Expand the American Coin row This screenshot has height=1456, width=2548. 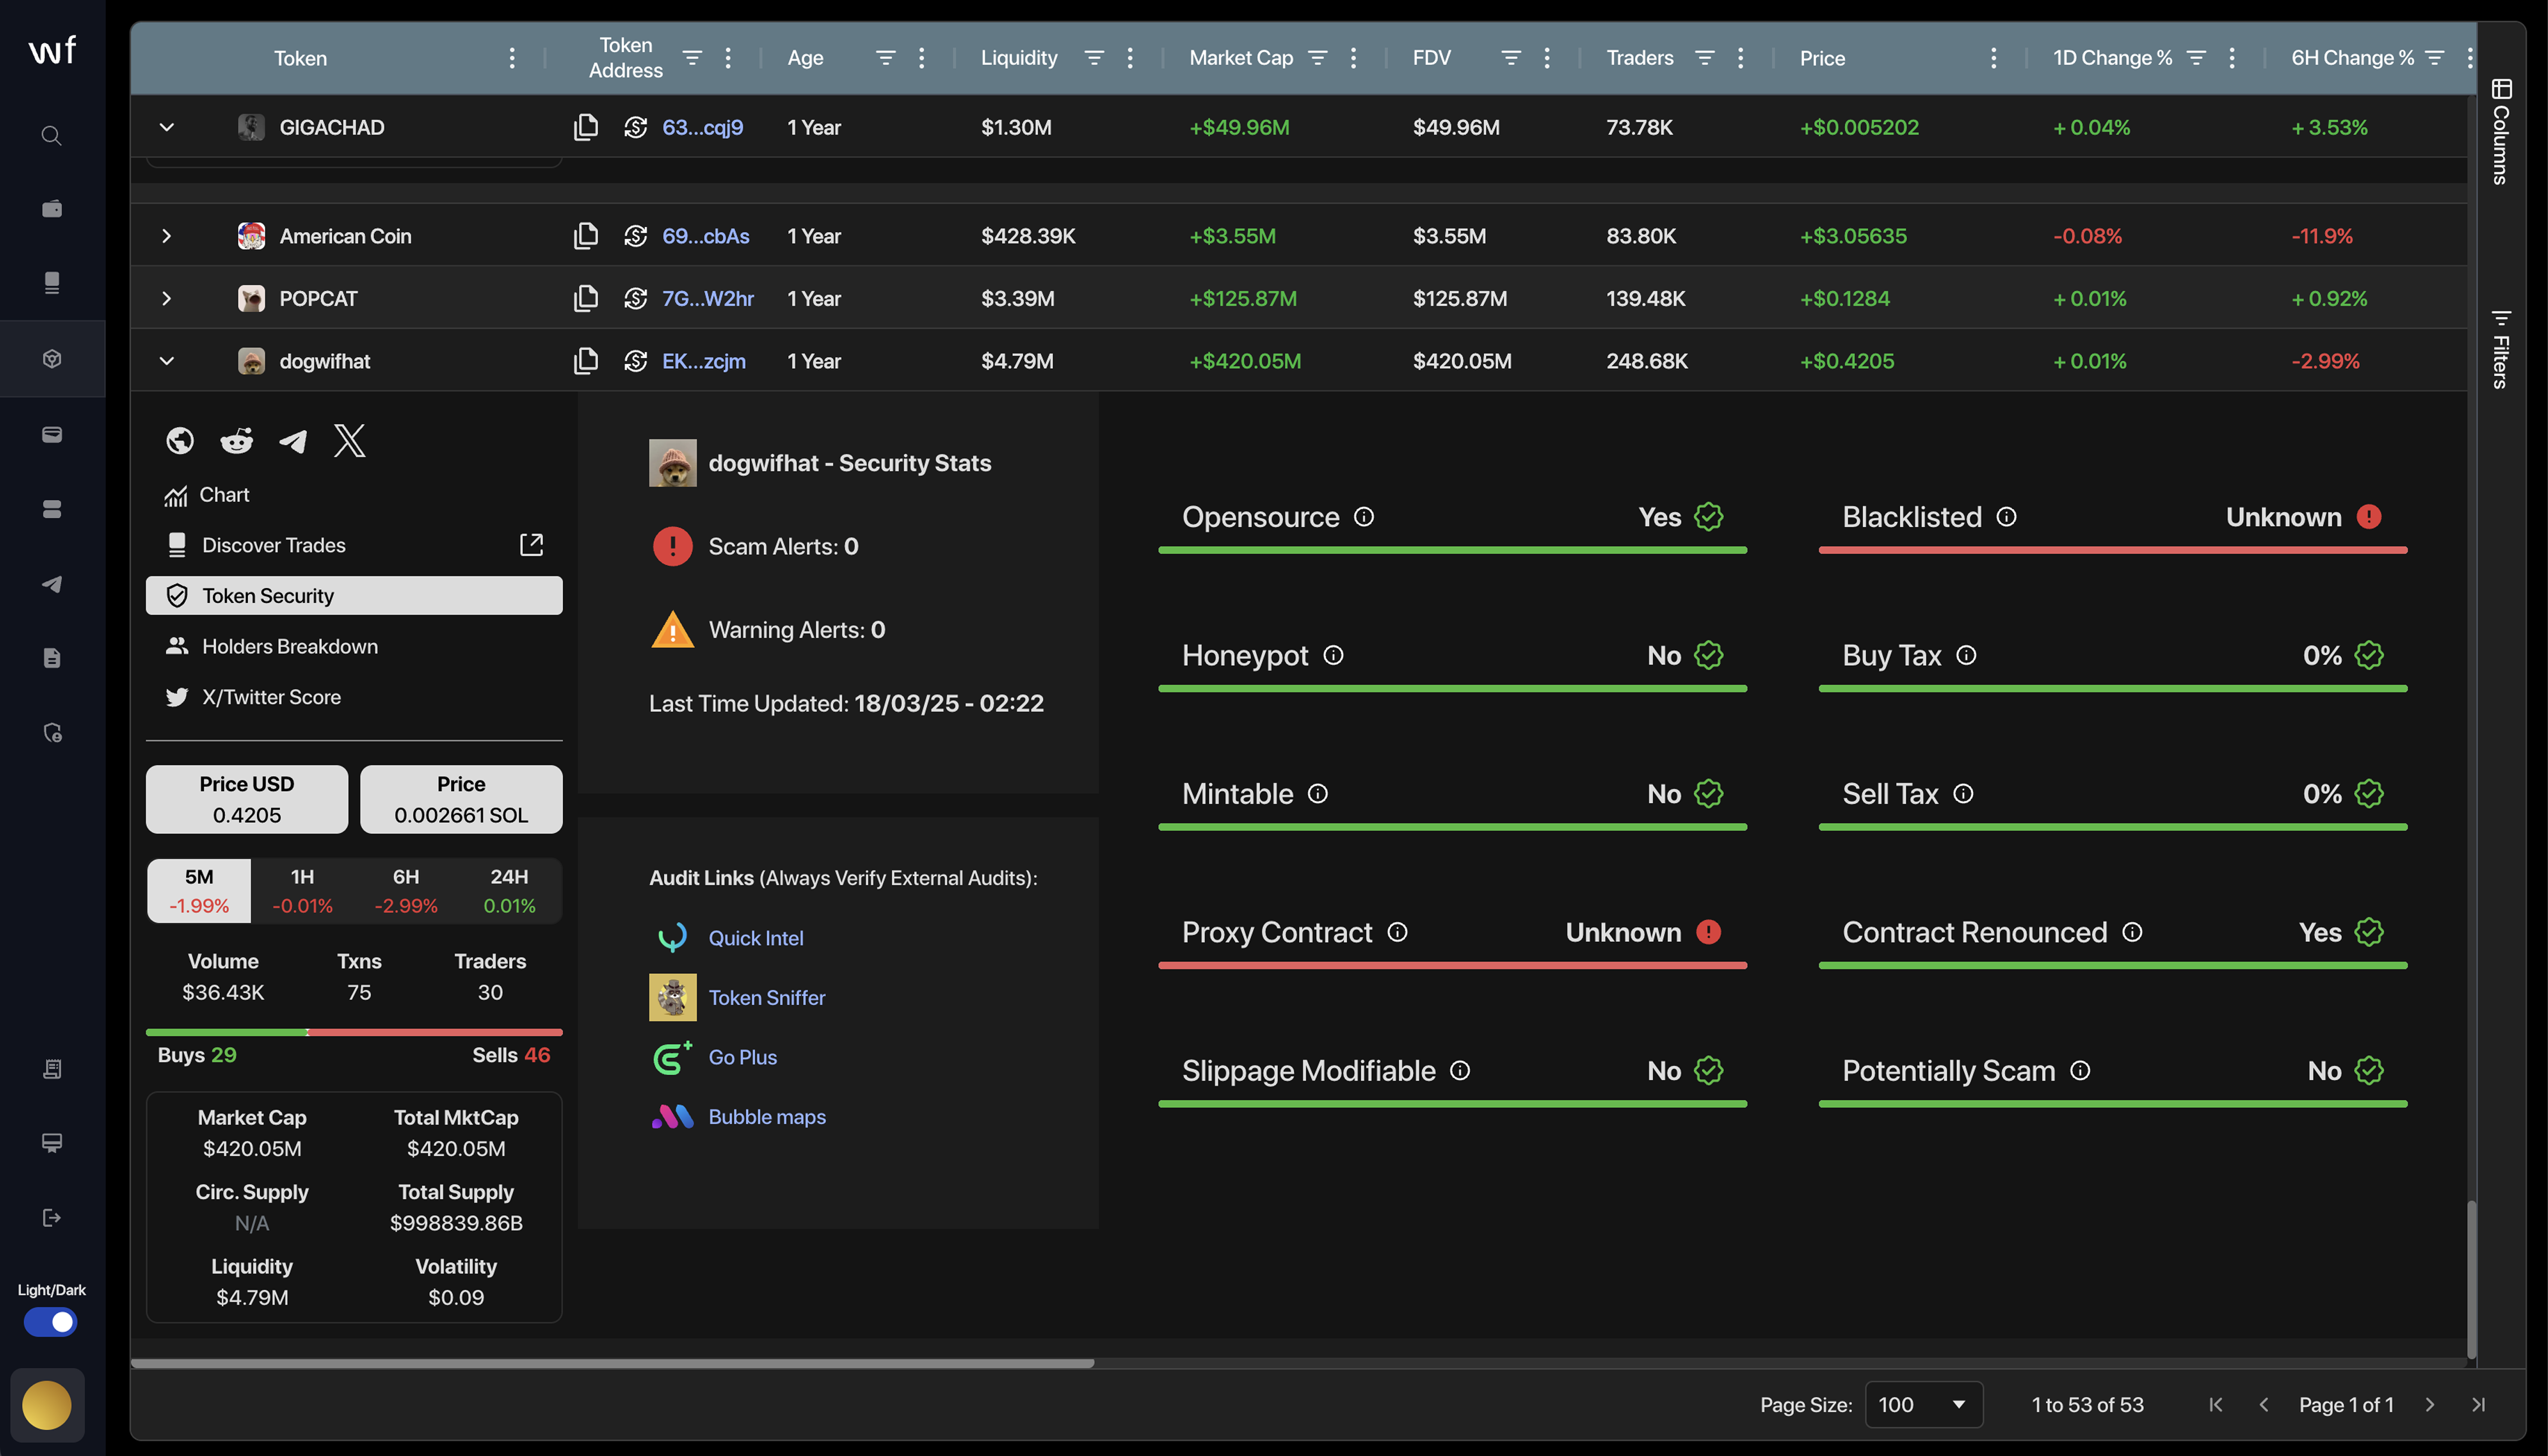[167, 236]
